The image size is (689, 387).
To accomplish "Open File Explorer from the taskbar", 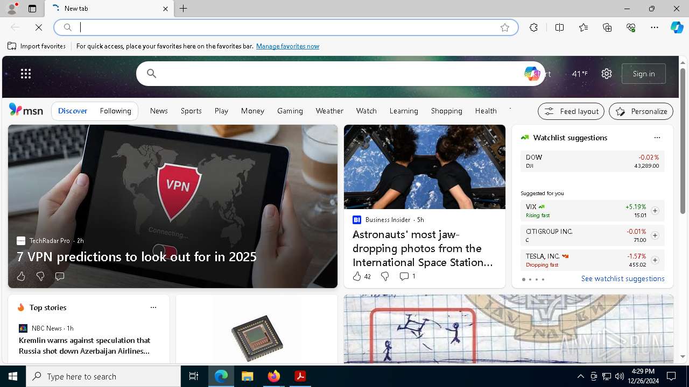I will click(x=248, y=376).
